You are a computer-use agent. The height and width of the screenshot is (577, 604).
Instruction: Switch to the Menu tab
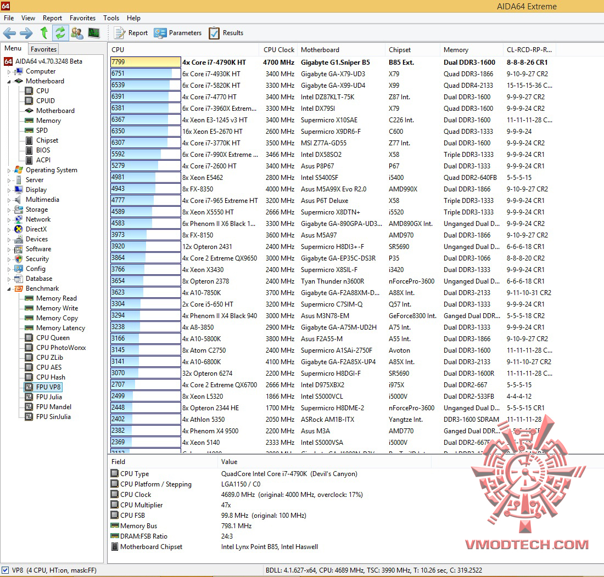[13, 48]
